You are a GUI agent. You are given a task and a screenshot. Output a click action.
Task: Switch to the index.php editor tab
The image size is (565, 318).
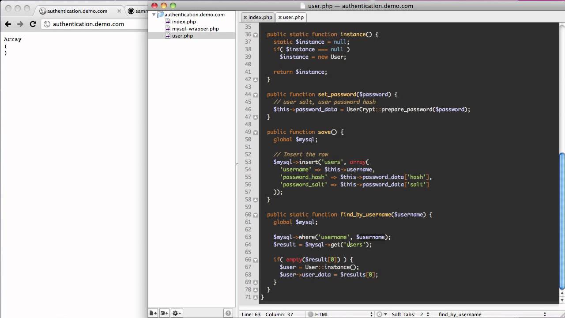260,17
